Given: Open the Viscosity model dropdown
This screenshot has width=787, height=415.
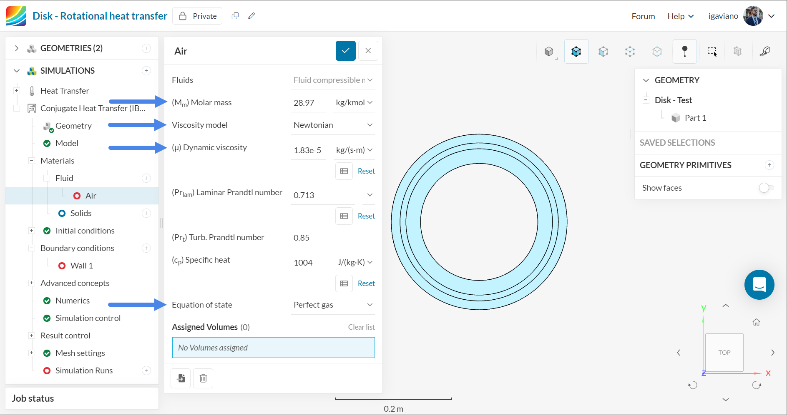Looking at the screenshot, I should pos(332,125).
